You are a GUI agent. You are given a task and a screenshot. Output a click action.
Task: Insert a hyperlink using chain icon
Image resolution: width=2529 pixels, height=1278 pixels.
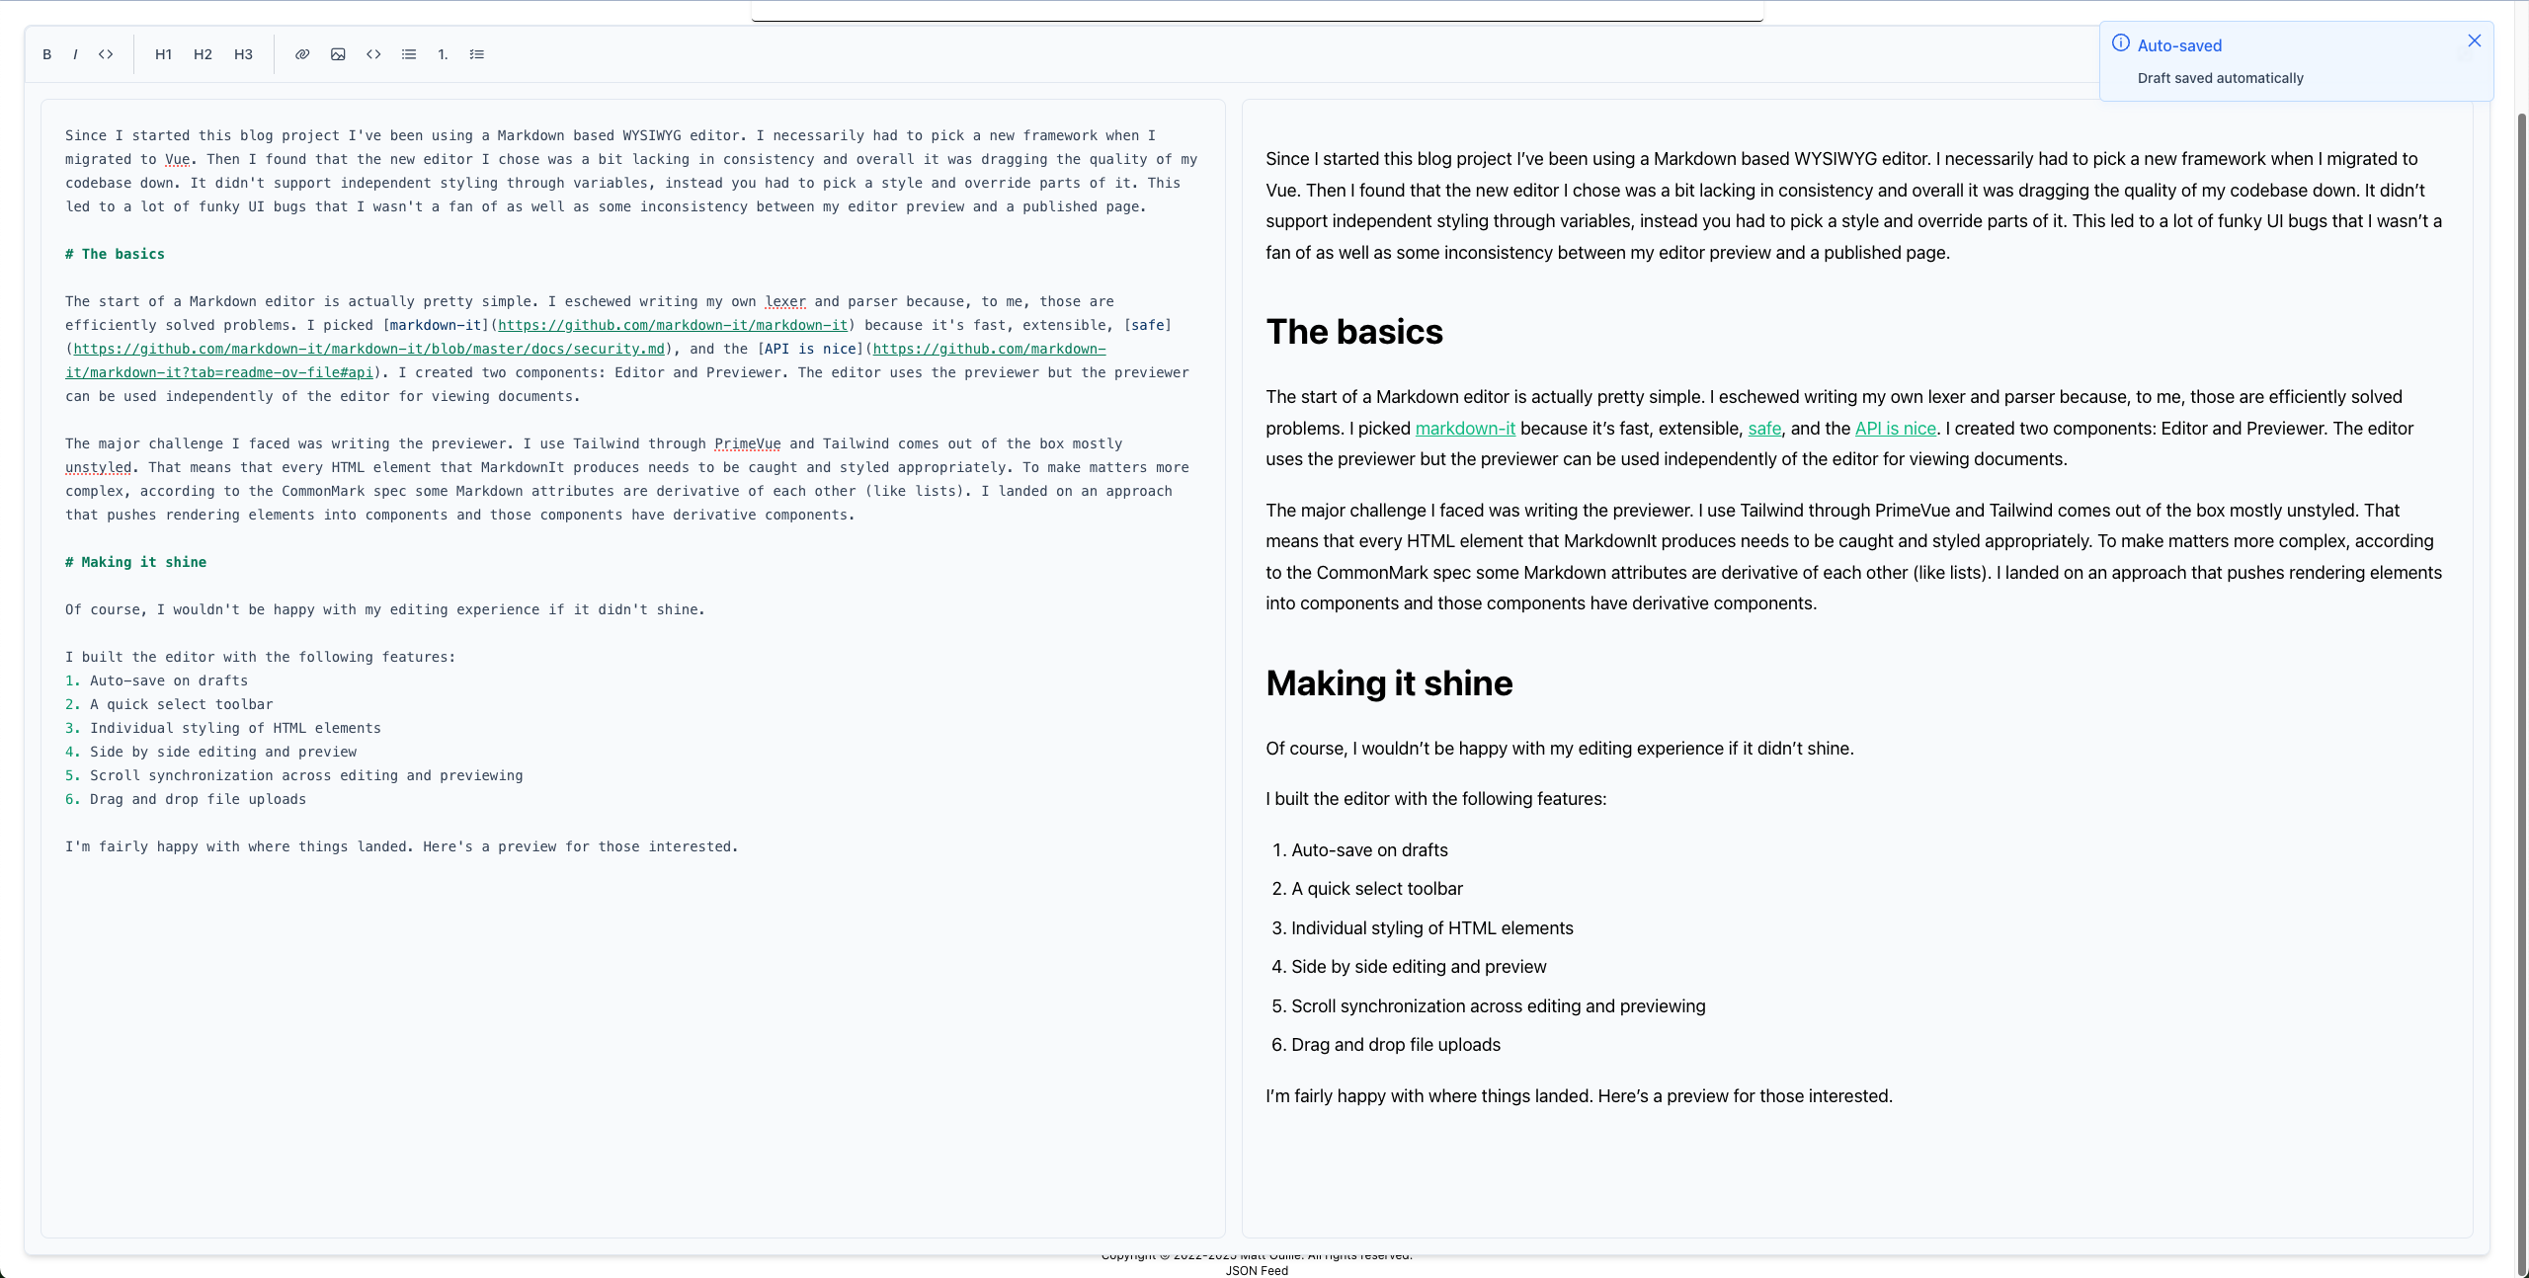pyautogui.click(x=302, y=54)
